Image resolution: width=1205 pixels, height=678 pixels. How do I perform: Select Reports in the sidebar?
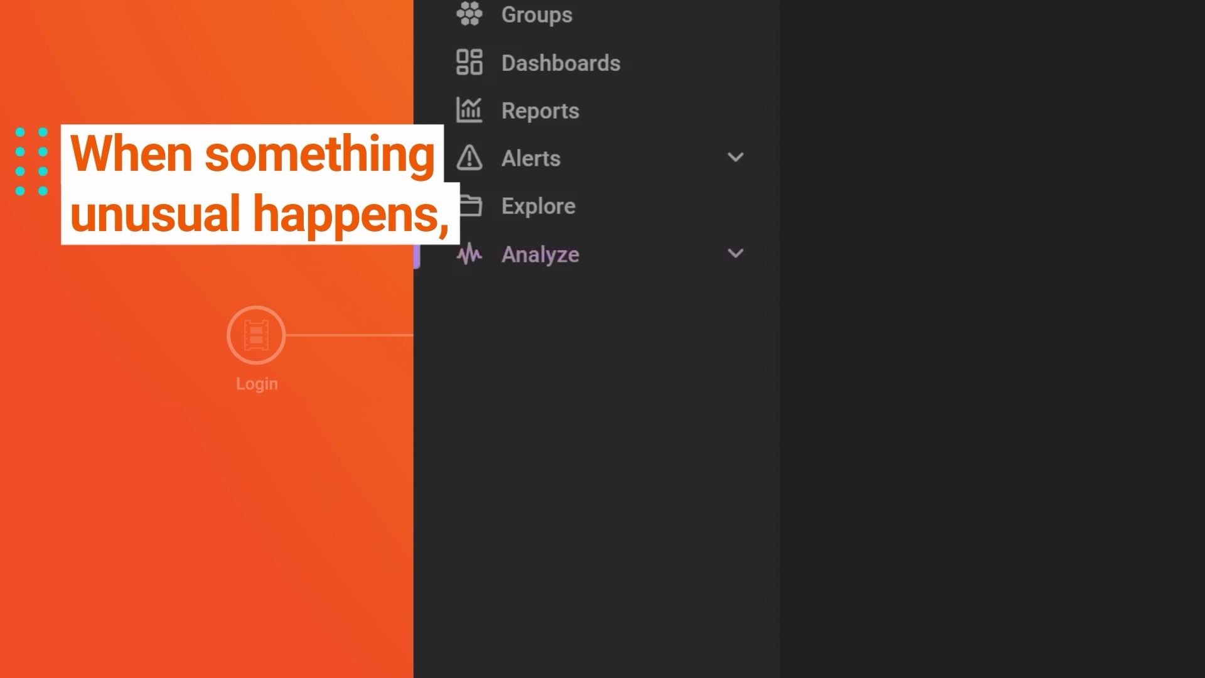tap(540, 110)
